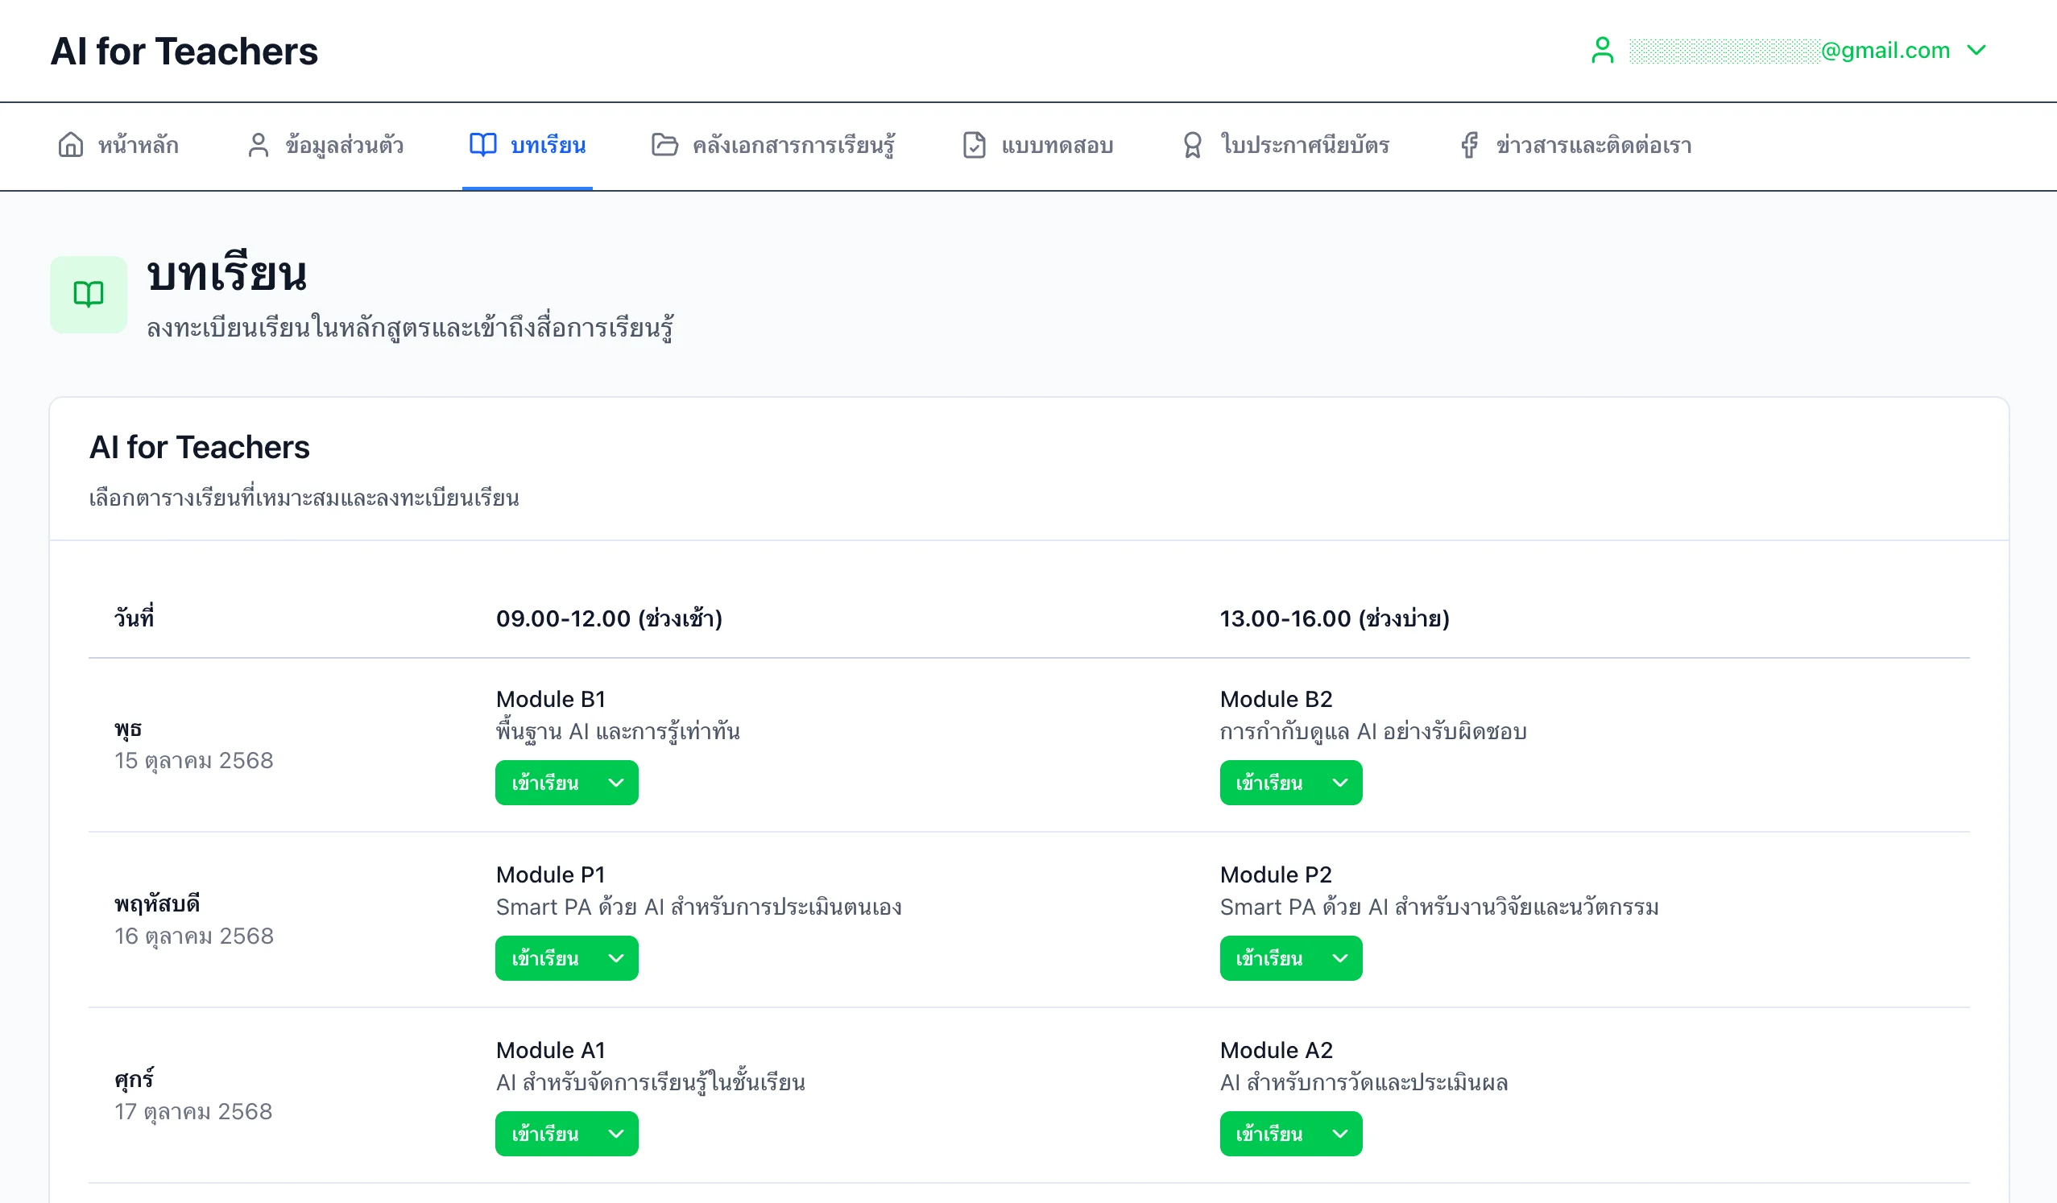Click เข้าเรียน for Module A2
Image resolution: width=2057 pixels, height=1203 pixels.
1269,1134
